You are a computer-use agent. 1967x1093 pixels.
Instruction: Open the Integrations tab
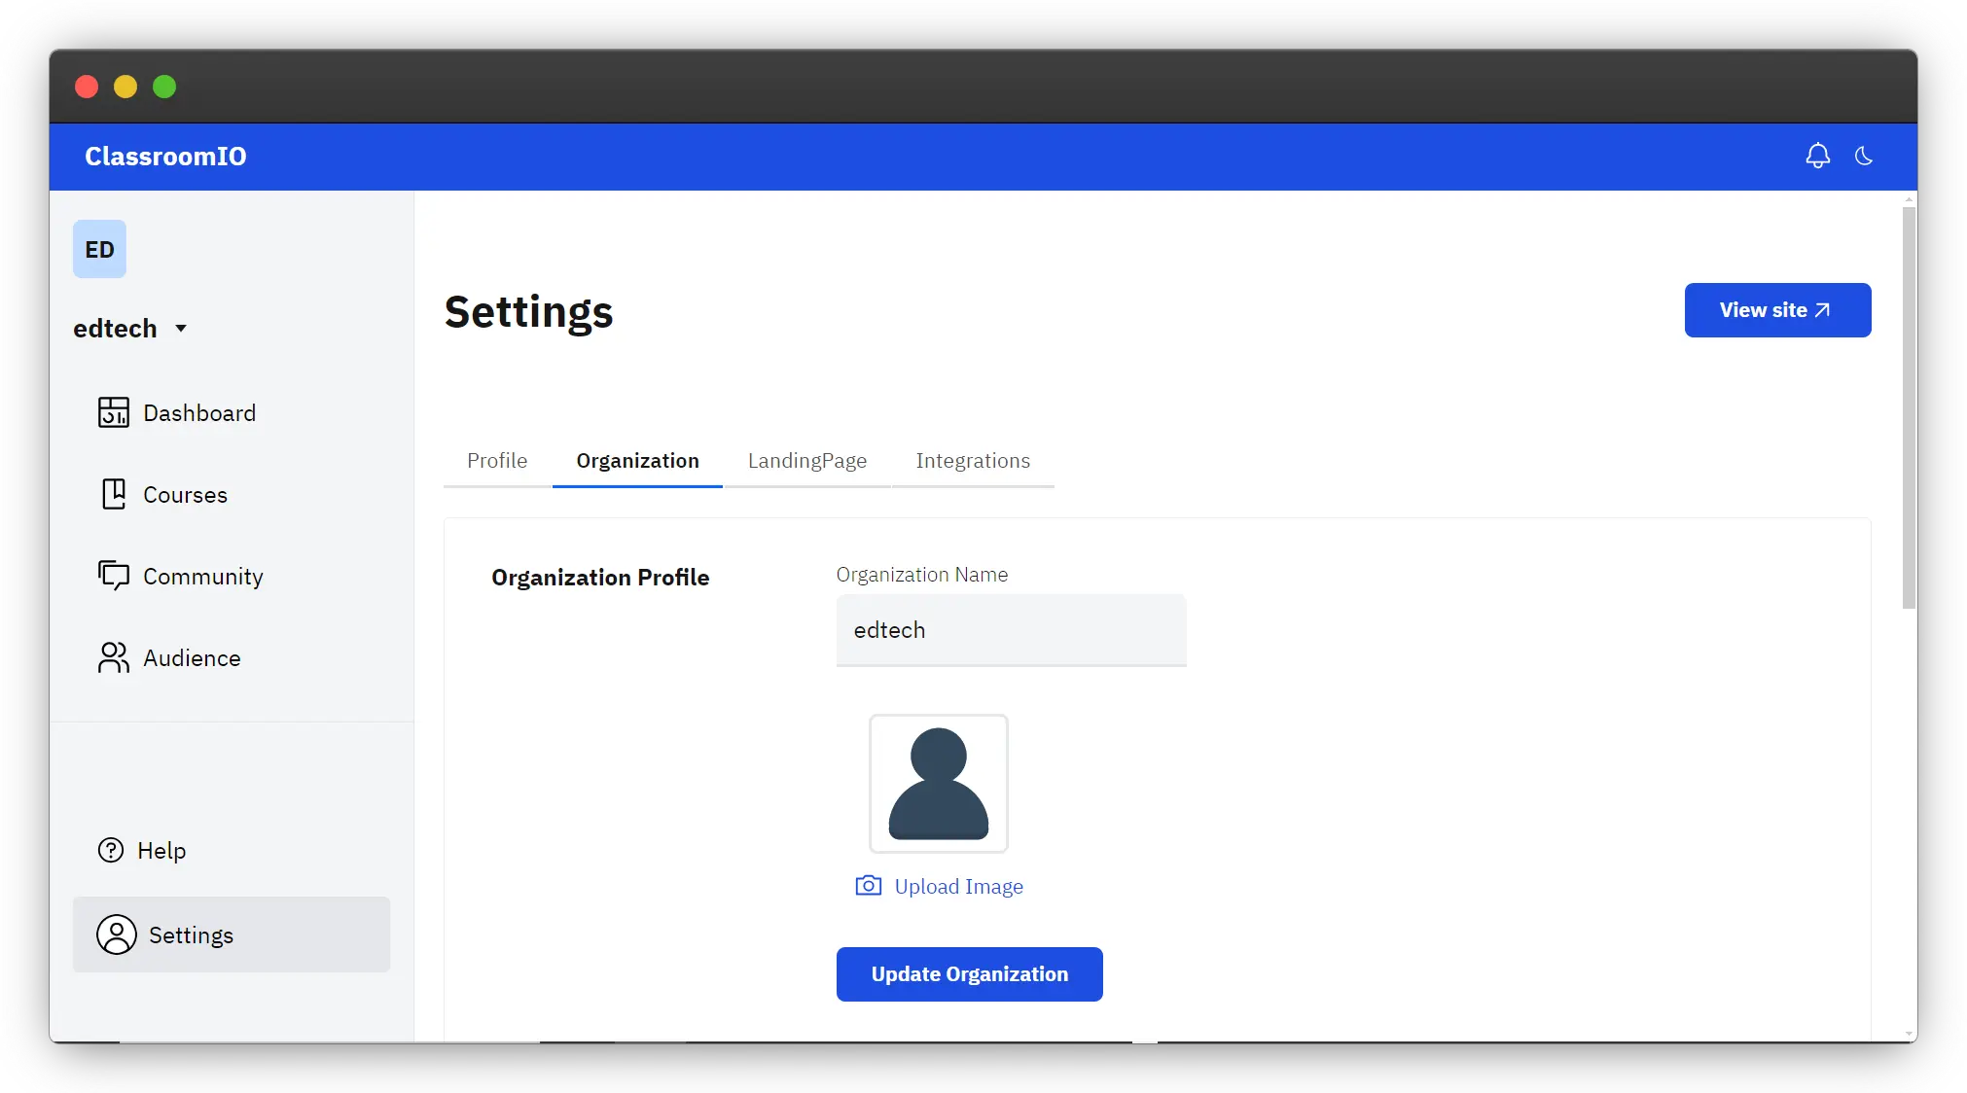[x=972, y=461]
